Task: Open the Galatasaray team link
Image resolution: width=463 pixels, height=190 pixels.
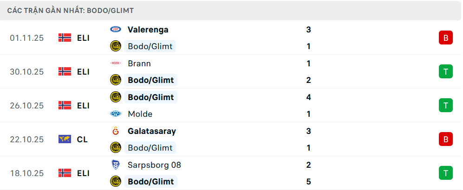Action: click(151, 131)
